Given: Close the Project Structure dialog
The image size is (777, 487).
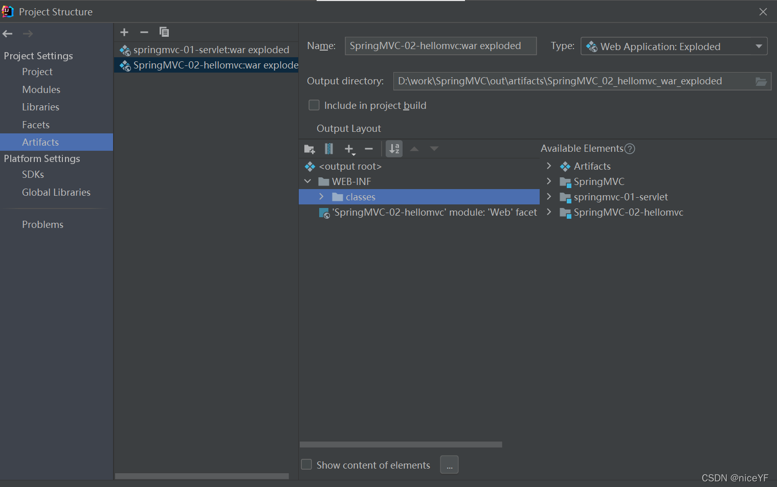Looking at the screenshot, I should [x=763, y=12].
